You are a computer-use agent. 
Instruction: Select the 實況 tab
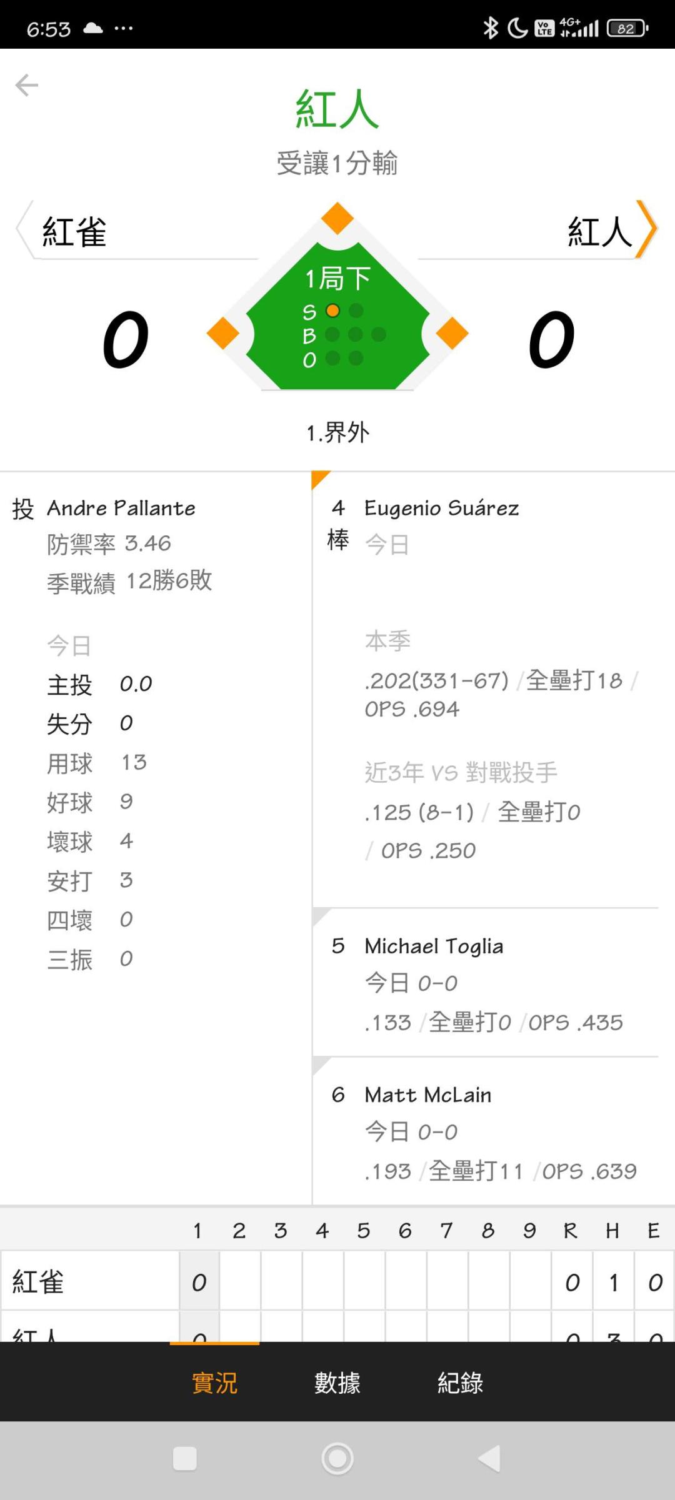coord(214,1383)
